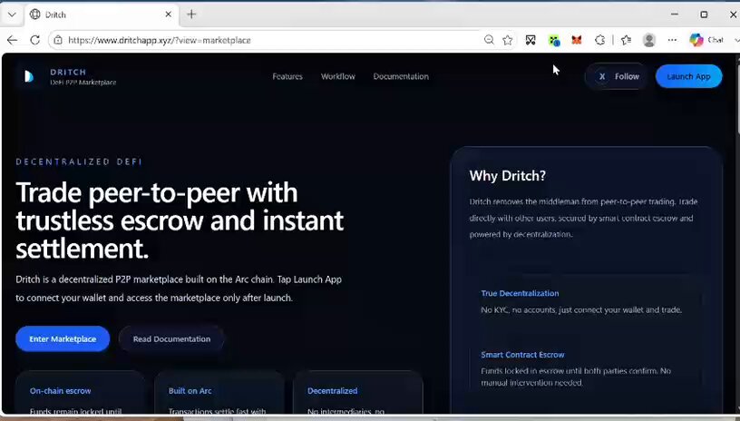Click the DRITCH brand name
The image size is (740, 421).
68,73
